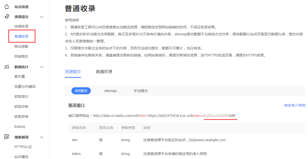Viewport: 308px width, 159px height.
Task: Click the 'token' parameter name cell
Action: click(76, 154)
